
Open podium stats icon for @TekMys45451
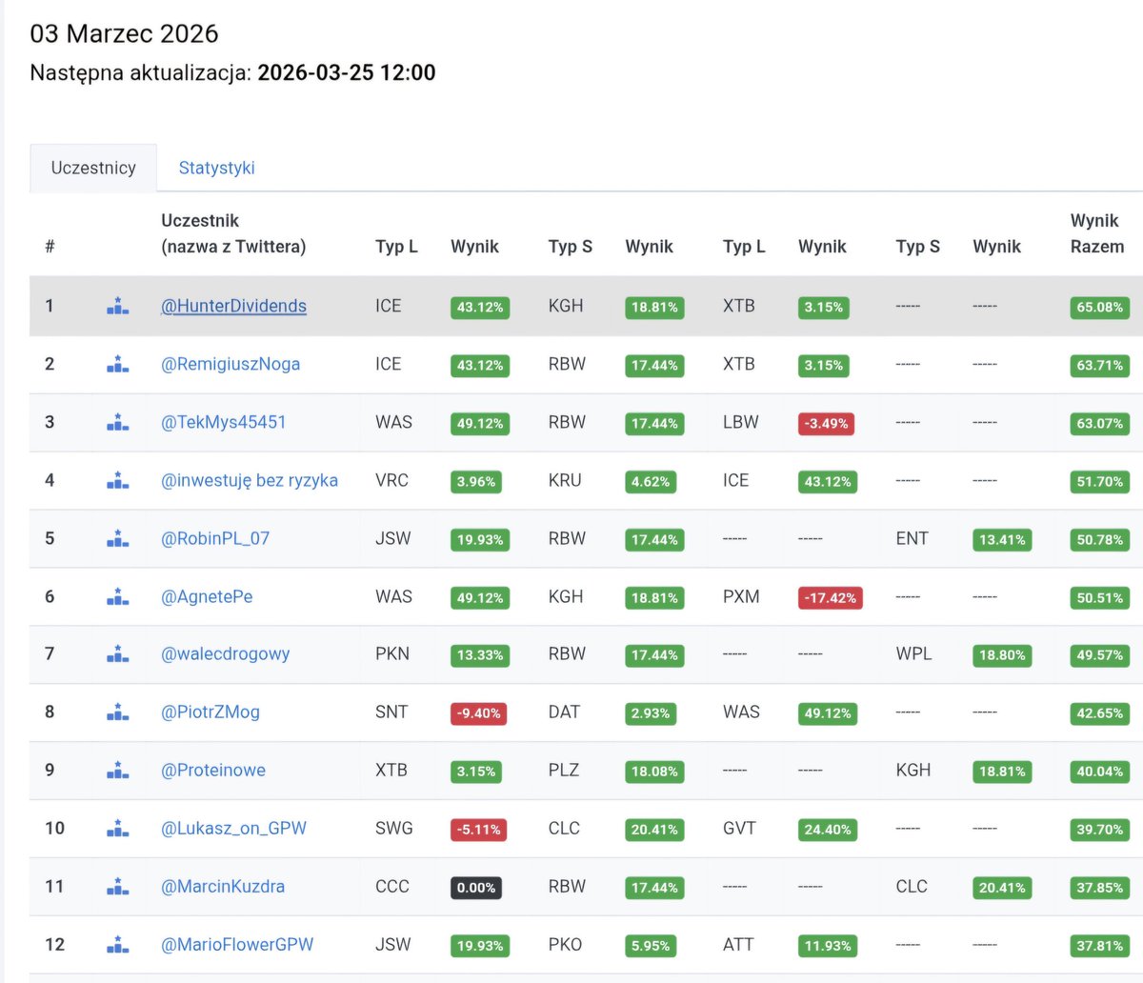(117, 422)
